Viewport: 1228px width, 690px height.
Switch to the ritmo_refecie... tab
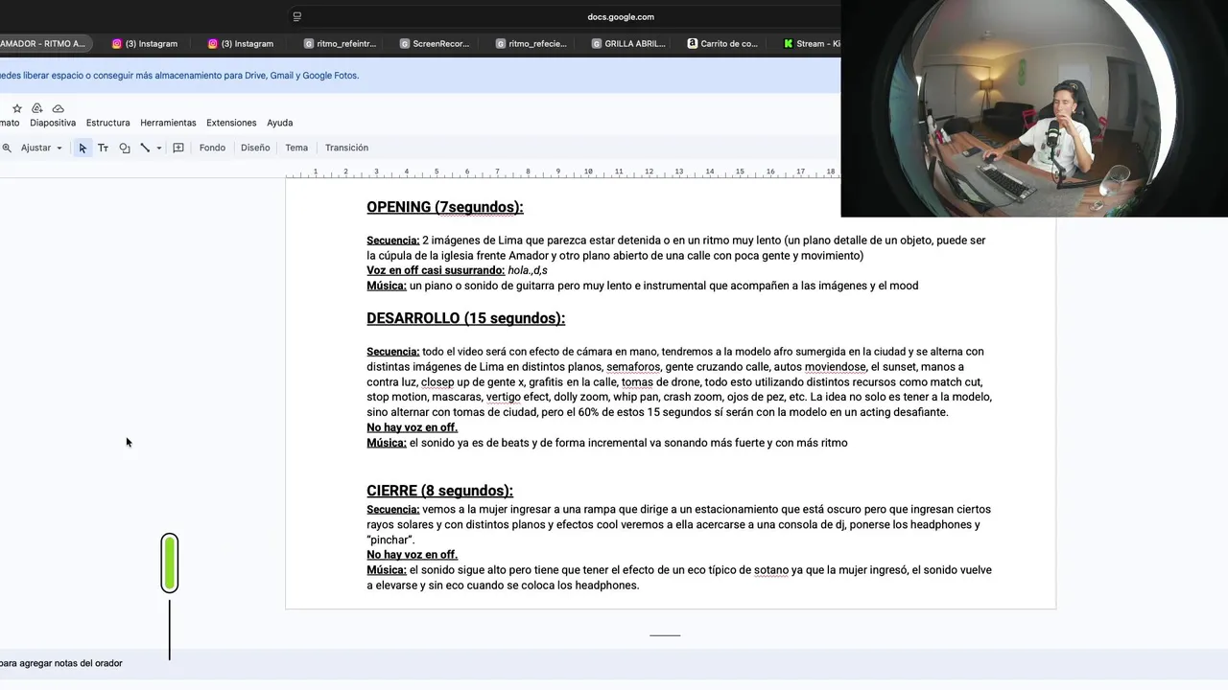531,43
